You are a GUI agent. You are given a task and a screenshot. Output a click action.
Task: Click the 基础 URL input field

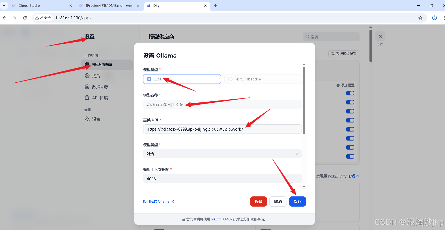[222, 129]
